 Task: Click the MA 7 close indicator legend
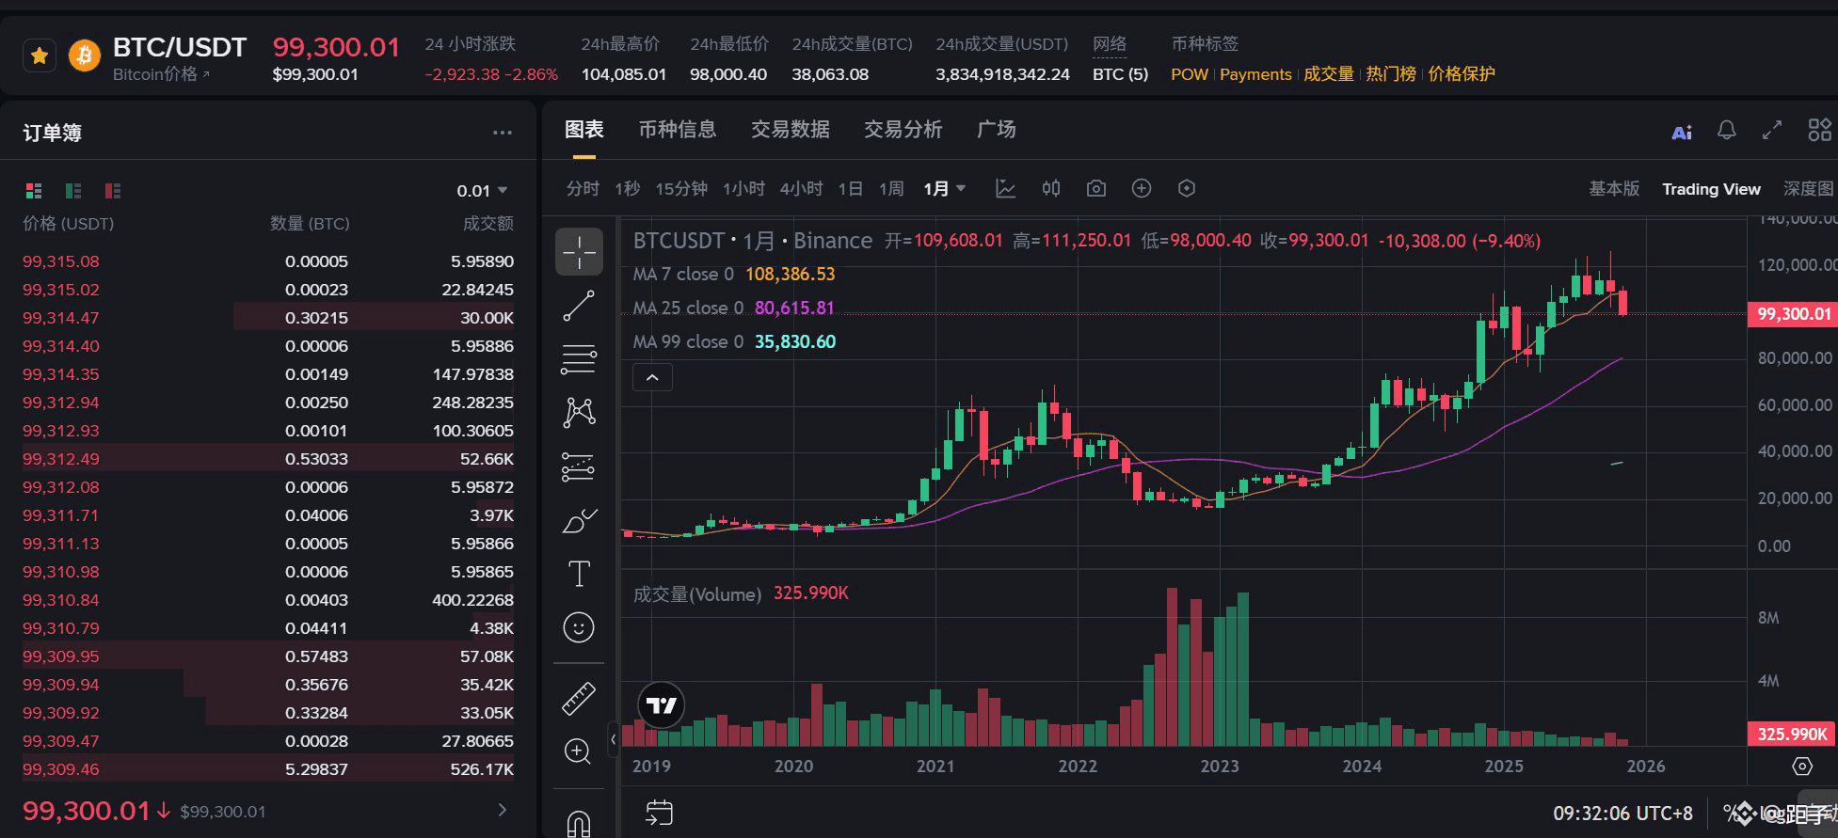734,275
